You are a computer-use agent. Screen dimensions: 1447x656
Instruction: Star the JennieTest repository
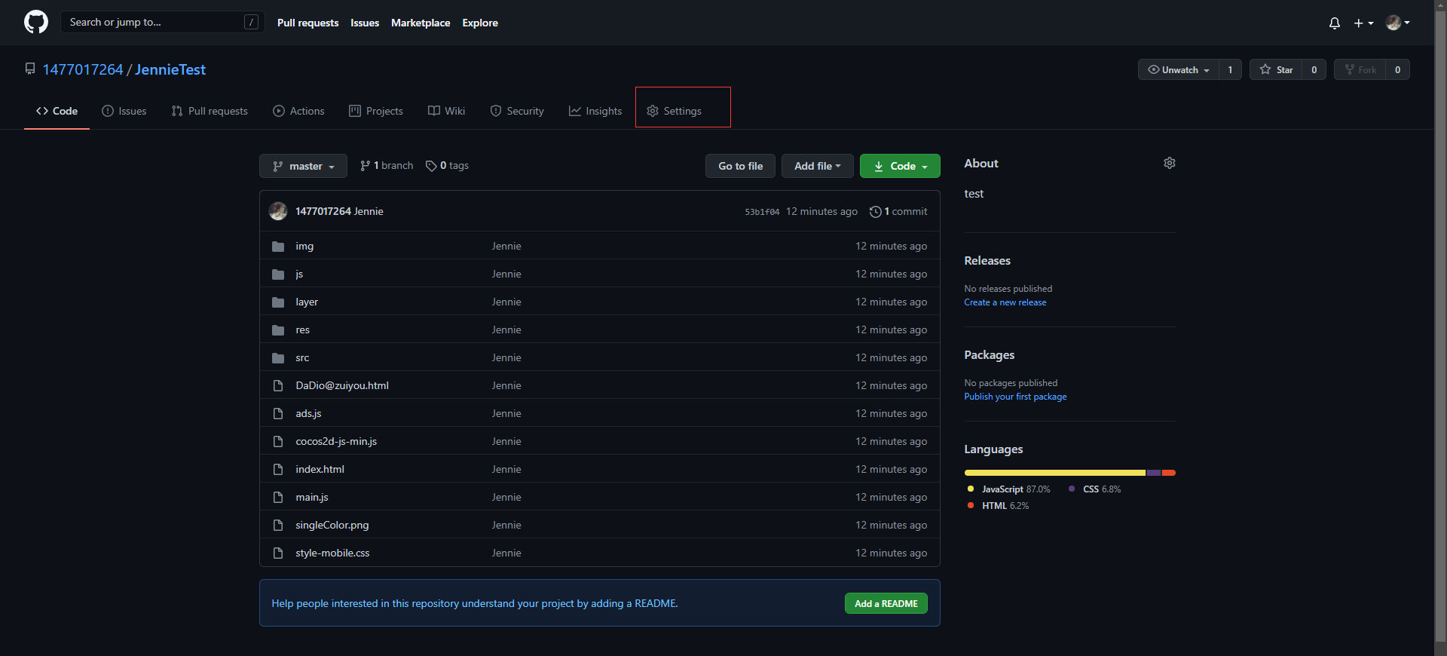1276,69
